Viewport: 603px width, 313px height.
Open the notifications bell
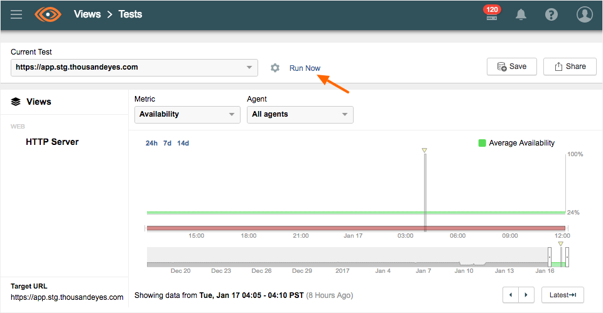pyautogui.click(x=521, y=14)
